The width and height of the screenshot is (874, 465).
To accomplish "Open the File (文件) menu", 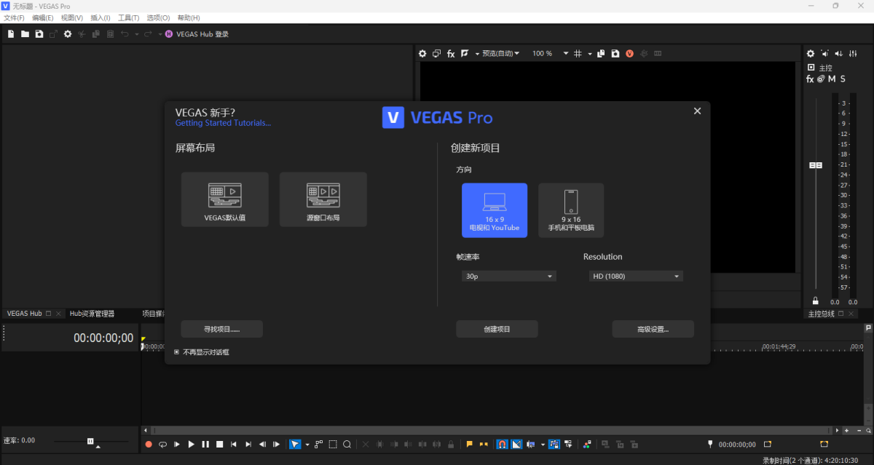I will [x=14, y=17].
